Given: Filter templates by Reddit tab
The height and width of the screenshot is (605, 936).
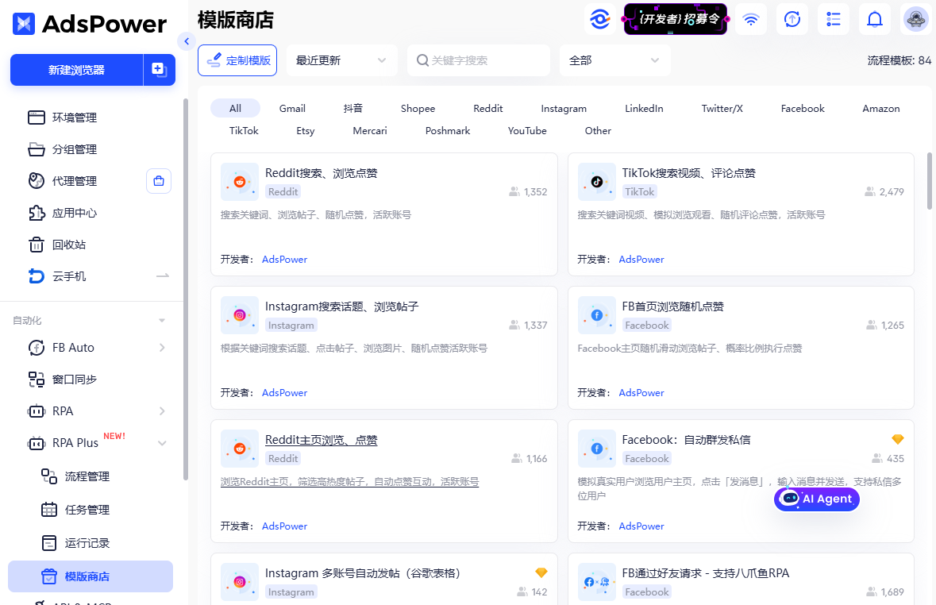Looking at the screenshot, I should click(487, 108).
